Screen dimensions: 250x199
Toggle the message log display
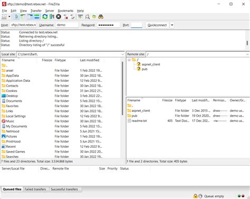coord(16,17)
